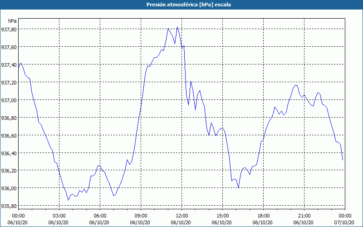The height and width of the screenshot is (227, 363).
Task: Click the 936,40 y-axis value
Action: 9,153
